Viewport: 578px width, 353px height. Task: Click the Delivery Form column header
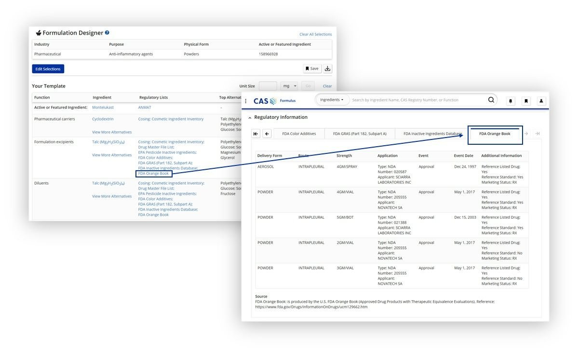[269, 155]
